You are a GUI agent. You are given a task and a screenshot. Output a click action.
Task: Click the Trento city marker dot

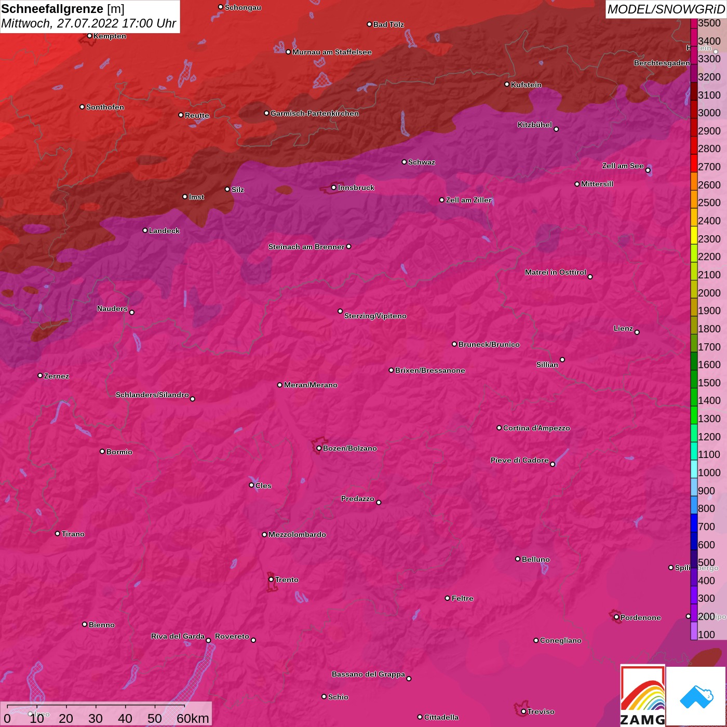tap(271, 580)
